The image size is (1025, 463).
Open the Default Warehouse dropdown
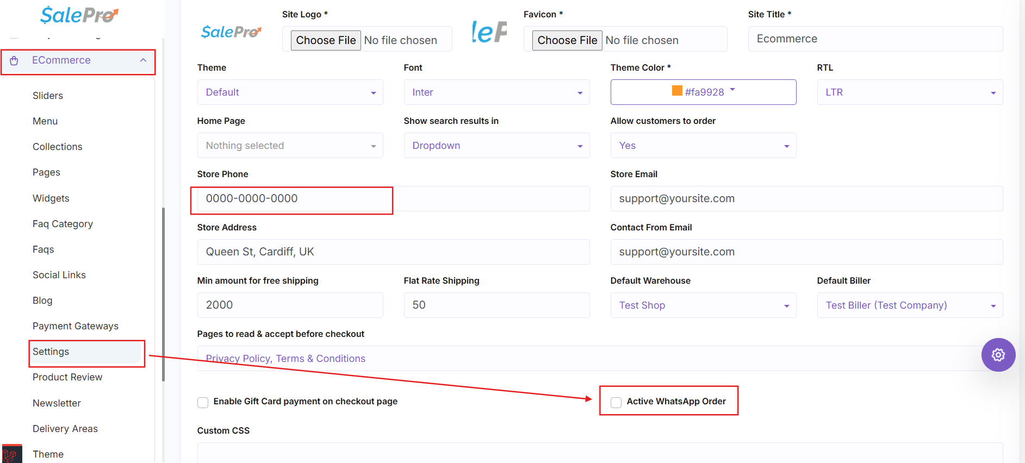point(703,305)
